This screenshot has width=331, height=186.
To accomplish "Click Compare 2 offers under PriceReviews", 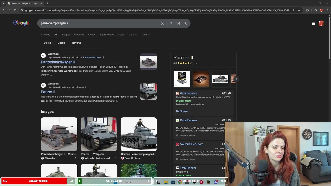I will coord(186,136).
